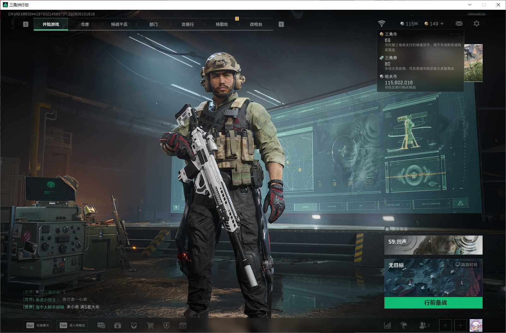
Task: Click the yellow notification marker above 特勤处
Action: point(237,19)
